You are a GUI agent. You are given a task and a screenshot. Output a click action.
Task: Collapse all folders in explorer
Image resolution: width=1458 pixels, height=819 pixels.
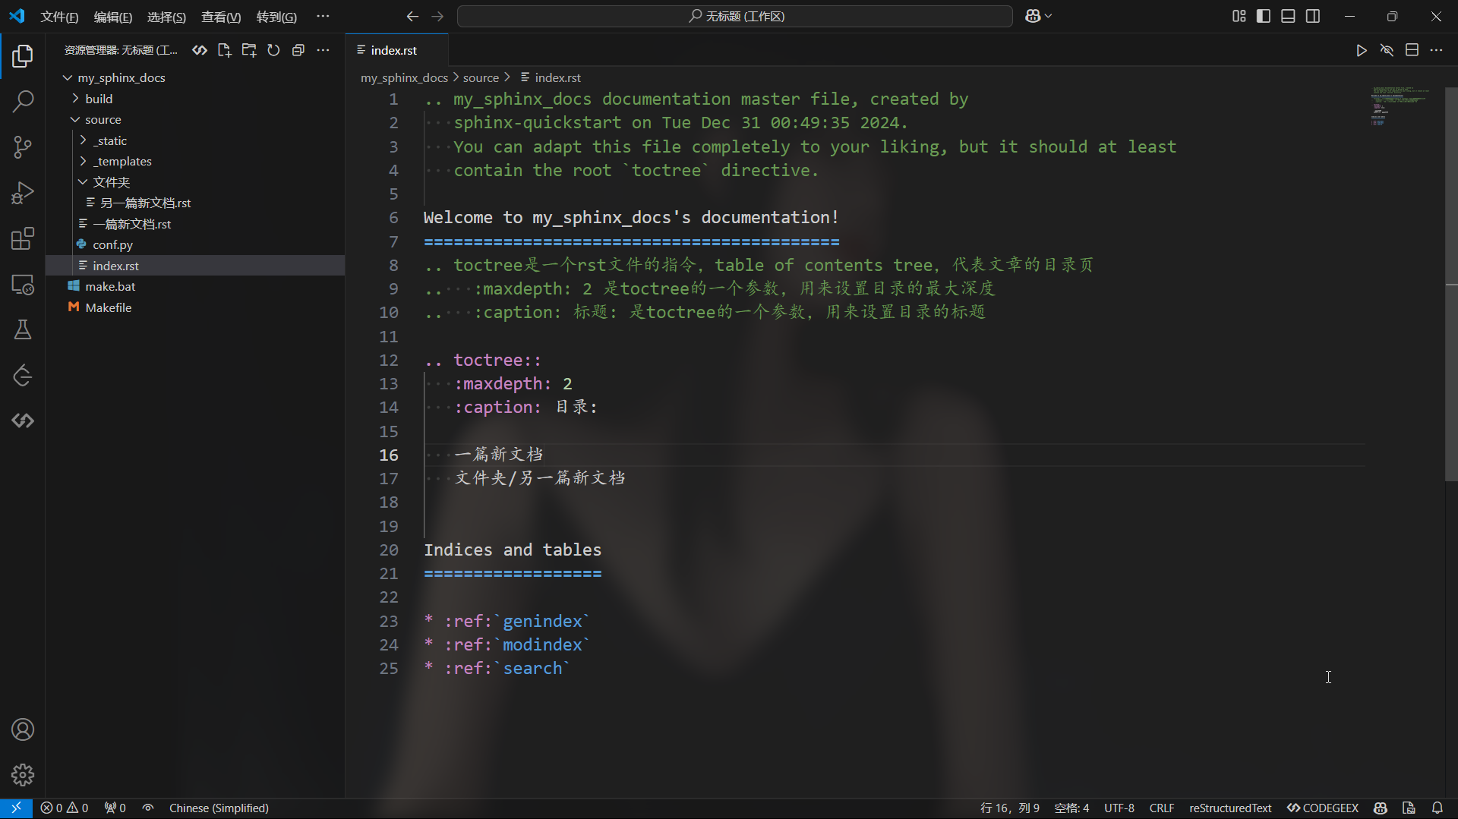tap(298, 50)
